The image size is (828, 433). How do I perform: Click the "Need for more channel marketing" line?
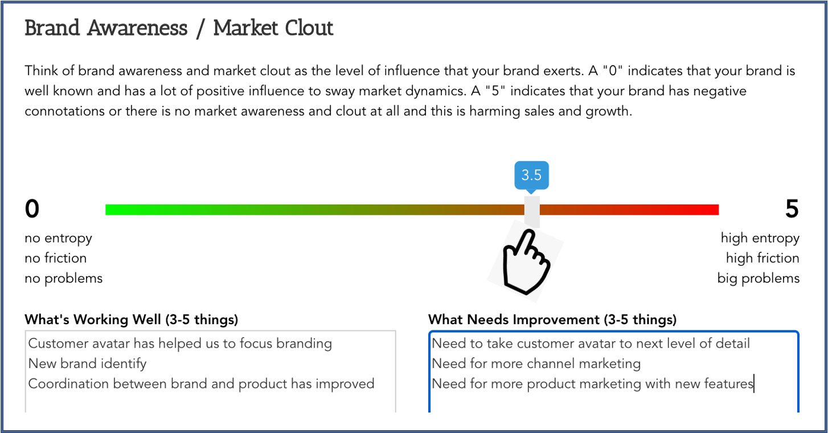click(x=536, y=363)
